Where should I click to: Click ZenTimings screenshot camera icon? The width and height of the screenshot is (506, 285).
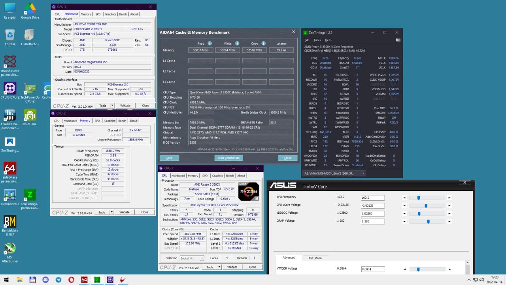(398, 40)
